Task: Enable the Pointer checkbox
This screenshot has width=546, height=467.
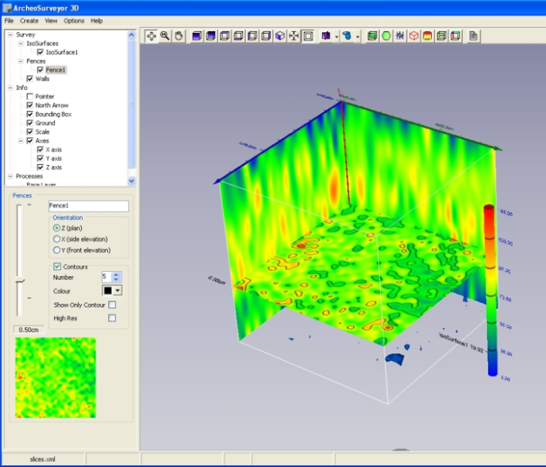Action: 30,96
